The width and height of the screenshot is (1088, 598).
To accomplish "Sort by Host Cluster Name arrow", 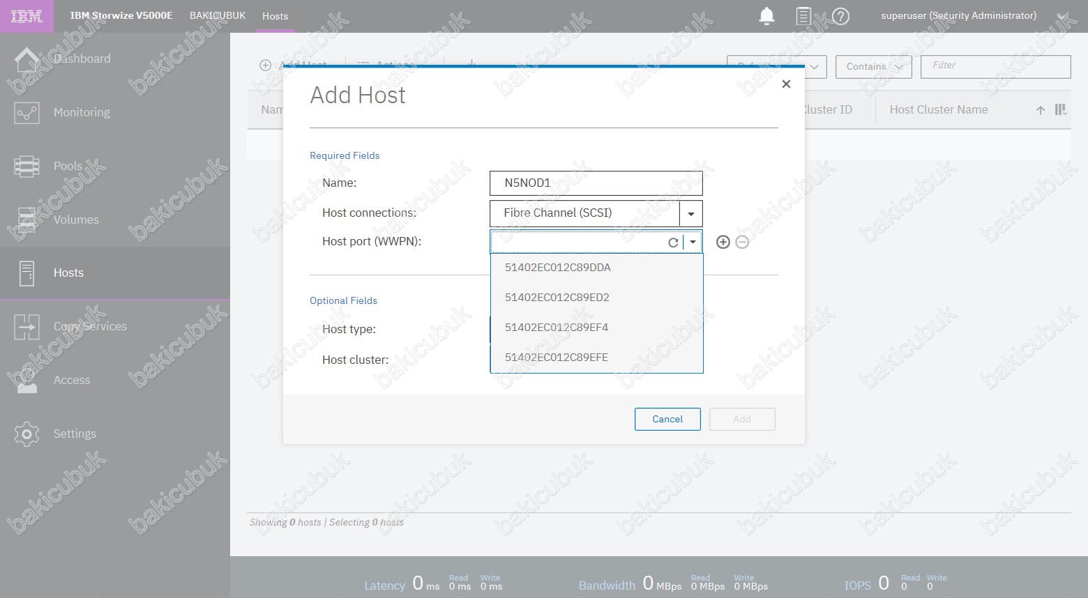I will point(1040,110).
